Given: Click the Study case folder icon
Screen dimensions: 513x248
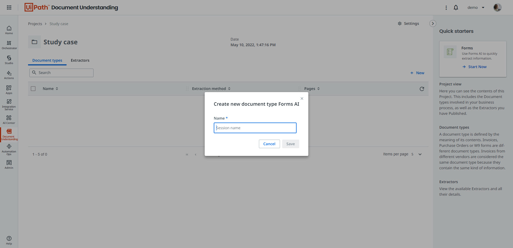Looking at the screenshot, I should 34,42.
